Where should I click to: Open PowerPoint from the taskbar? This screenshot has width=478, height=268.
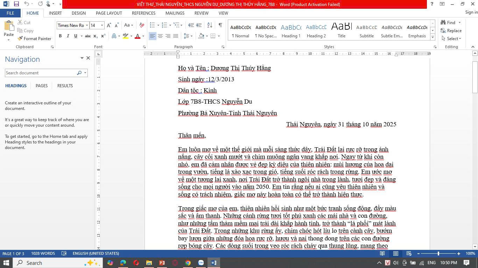point(162,263)
